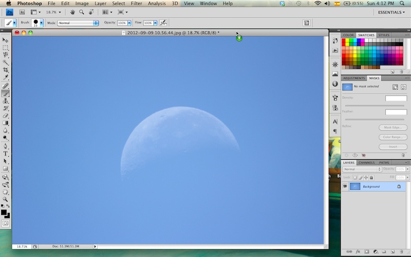
Task: Select the Eraser tool
Action: pos(6,116)
